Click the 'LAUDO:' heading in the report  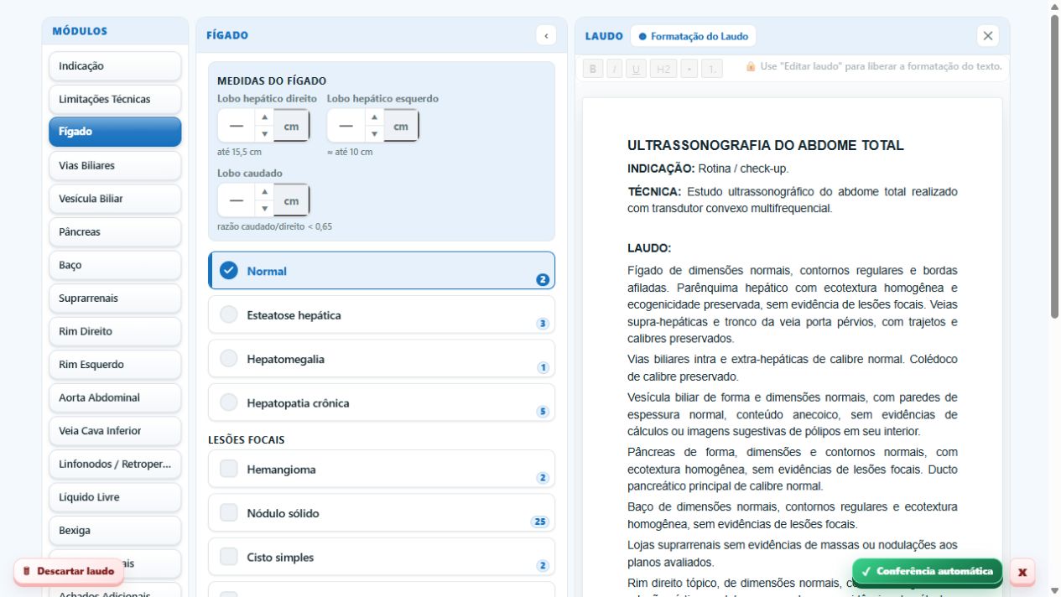coord(649,248)
